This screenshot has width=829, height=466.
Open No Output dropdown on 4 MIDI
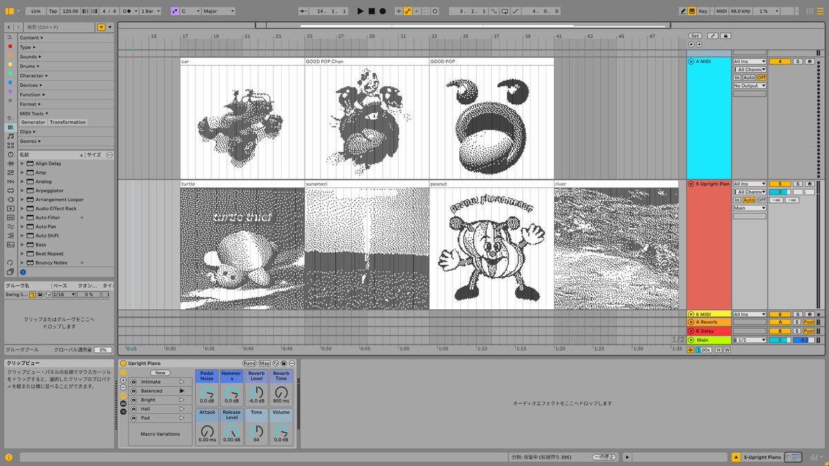(750, 86)
